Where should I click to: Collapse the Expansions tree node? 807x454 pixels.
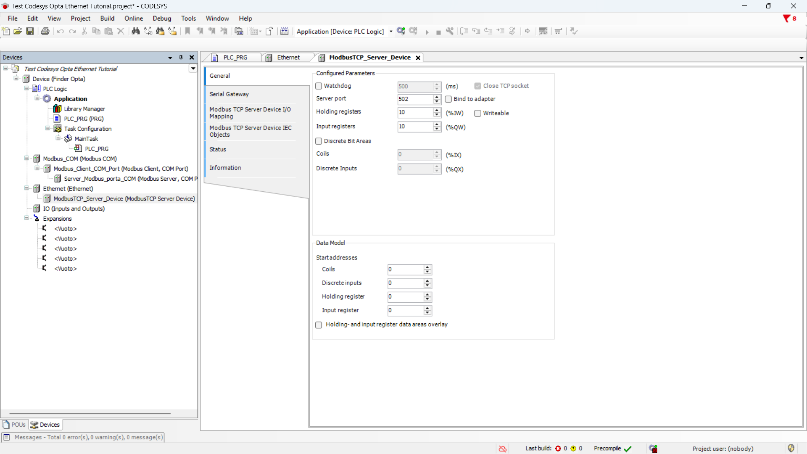point(26,218)
